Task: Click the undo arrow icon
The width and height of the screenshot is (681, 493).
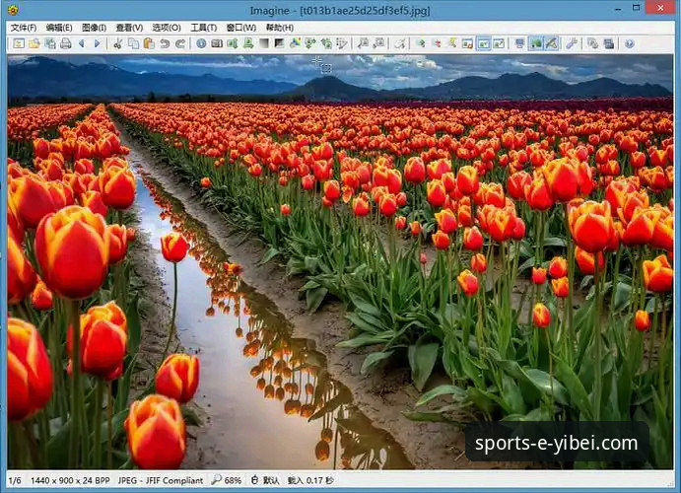Action: (165, 43)
